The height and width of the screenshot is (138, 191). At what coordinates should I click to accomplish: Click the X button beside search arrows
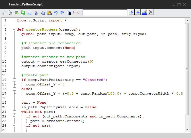click(151, 12)
